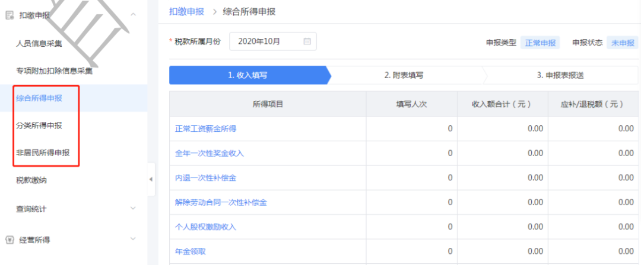This screenshot has height=265, width=641.
Task: Switch to step 2. 附表填写
Action: tap(404, 75)
